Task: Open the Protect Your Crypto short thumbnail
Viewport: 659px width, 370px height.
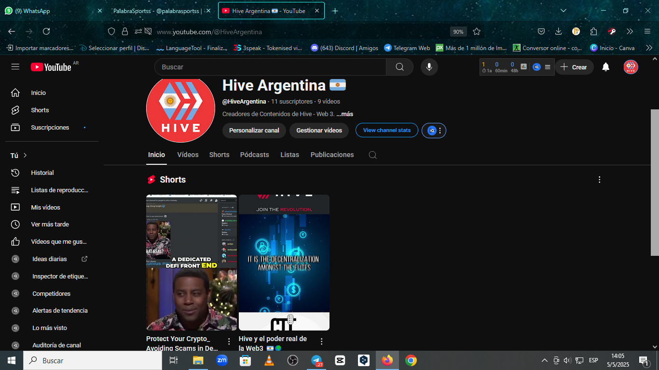Action: (192, 263)
